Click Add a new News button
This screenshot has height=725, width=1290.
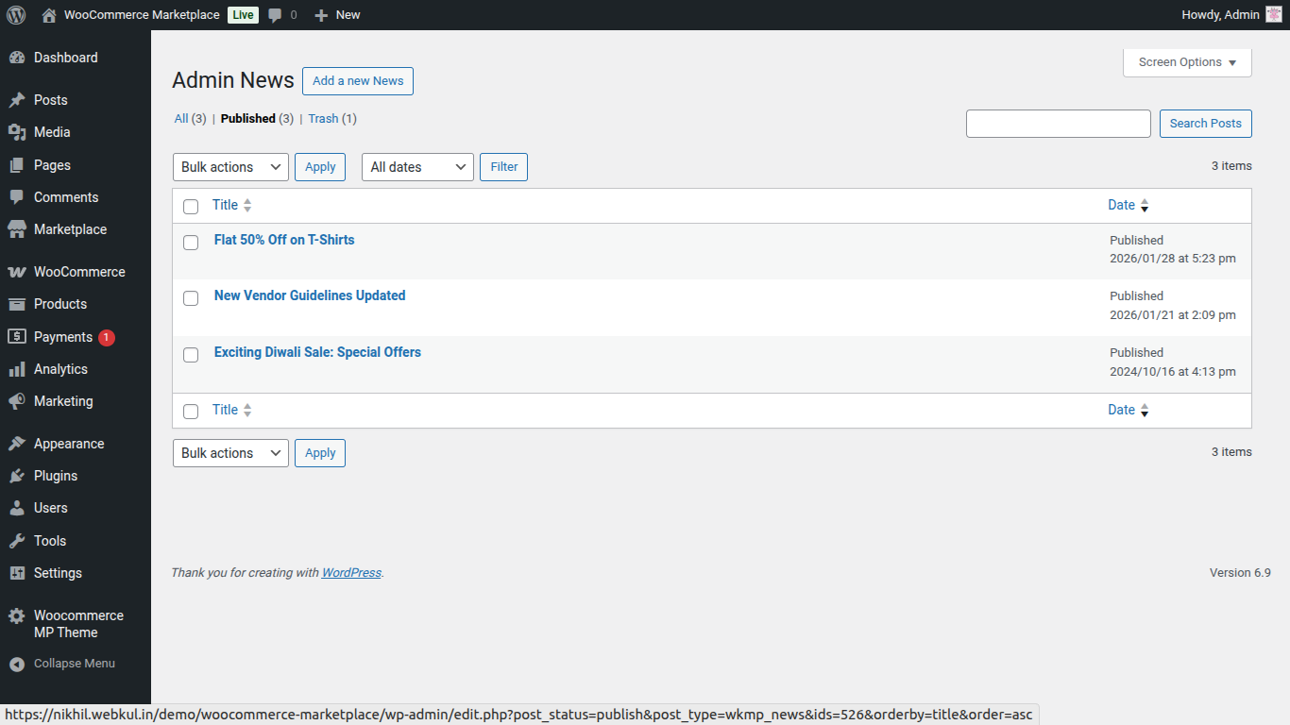tap(358, 81)
